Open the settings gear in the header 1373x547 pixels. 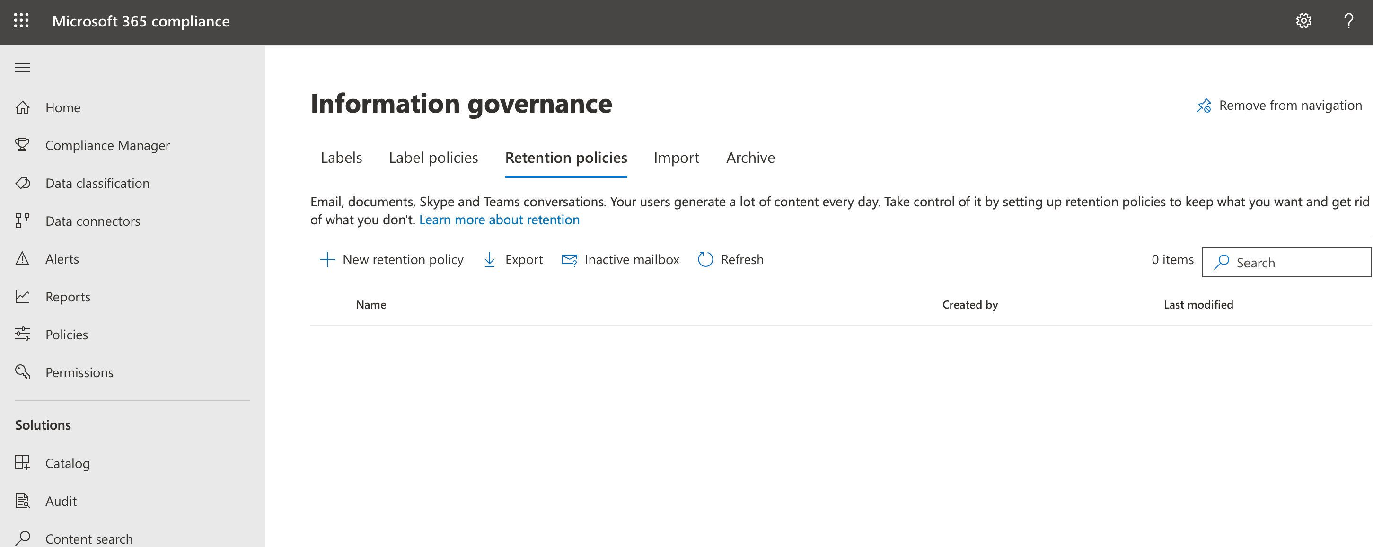(1303, 21)
